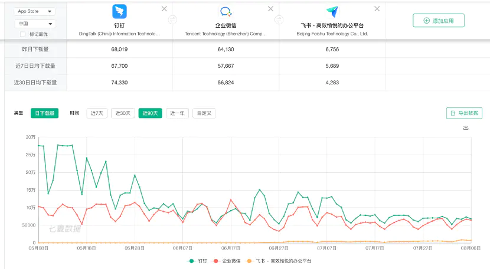
Task: Click the WeCom (企业微信) app icon
Action: 226,12
